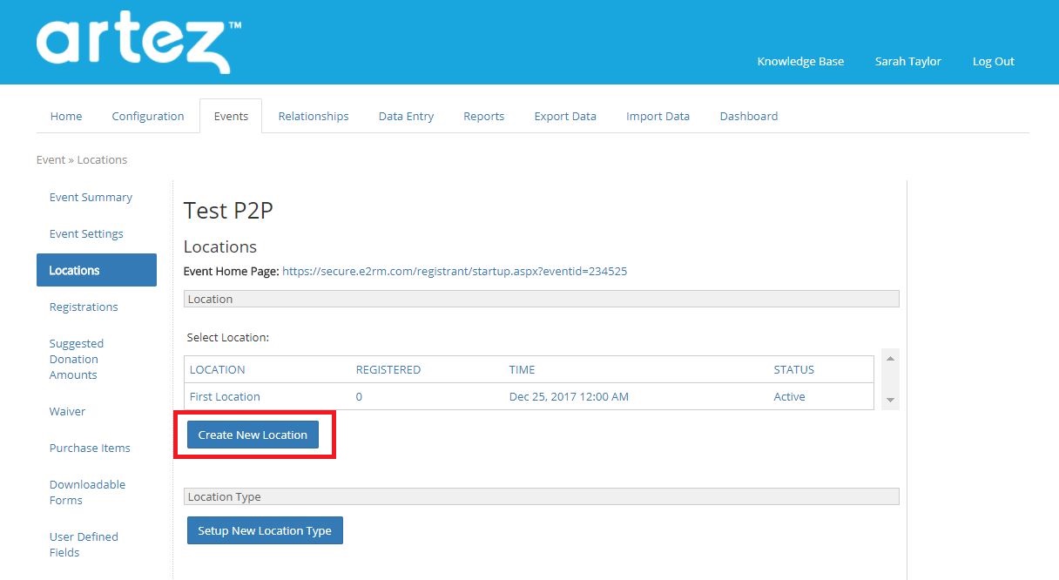Click the Event breadcrumb link
Screen dimensions: 1059x580
pos(51,159)
